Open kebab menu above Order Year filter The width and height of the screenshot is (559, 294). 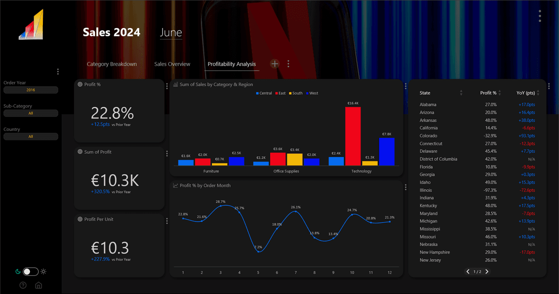(58, 72)
